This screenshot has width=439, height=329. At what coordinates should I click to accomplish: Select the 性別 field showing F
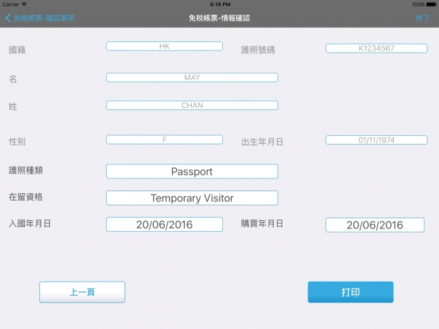coord(164,139)
